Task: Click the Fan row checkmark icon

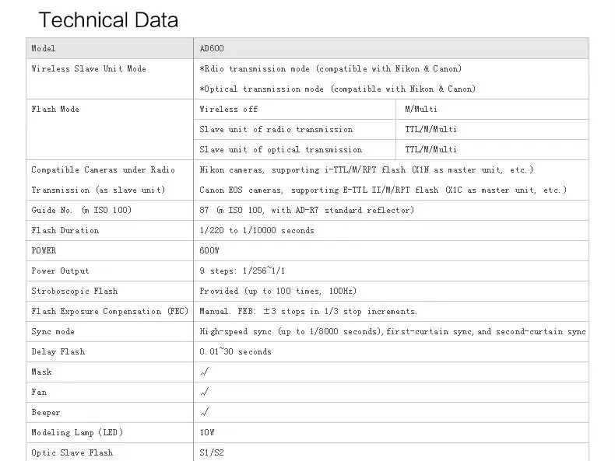Action: [204, 392]
